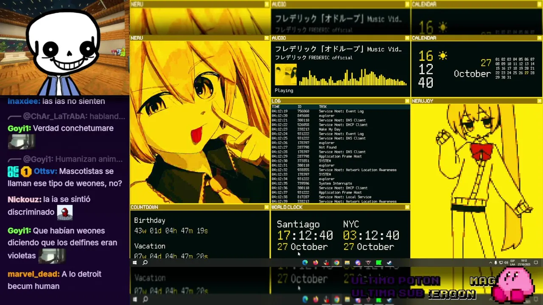Close the COUNTDOWN widget
Image resolution: width=543 pixels, height=305 pixels.
click(267, 207)
